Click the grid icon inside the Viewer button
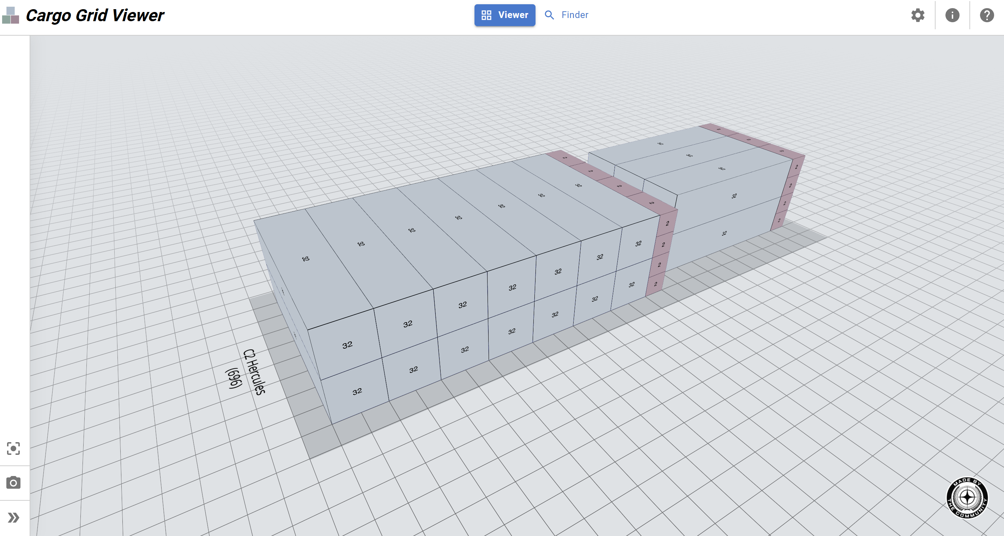The height and width of the screenshot is (536, 1004). [x=486, y=15]
